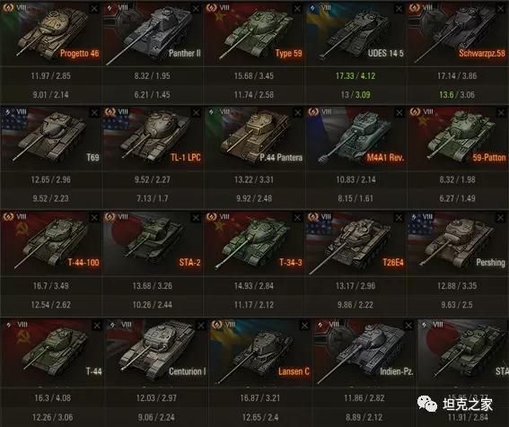Viewport: 509px width, 427px height.
Task: Open the T26E4 tank card
Action: coord(356,243)
